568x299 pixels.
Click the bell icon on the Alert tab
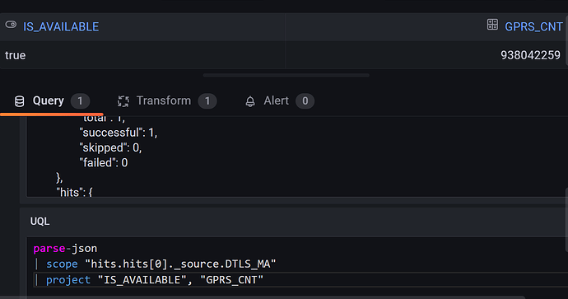click(x=250, y=101)
